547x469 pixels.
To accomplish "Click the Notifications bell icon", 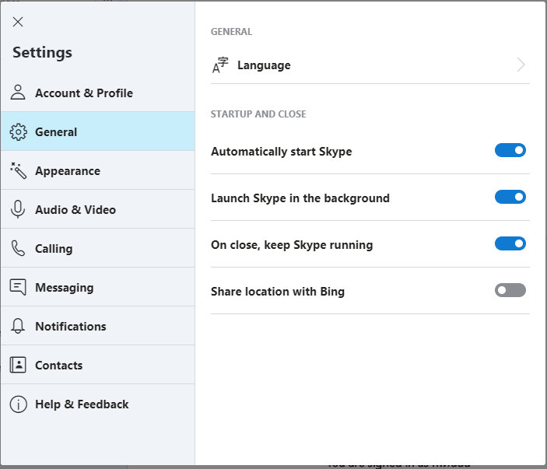I will point(18,326).
